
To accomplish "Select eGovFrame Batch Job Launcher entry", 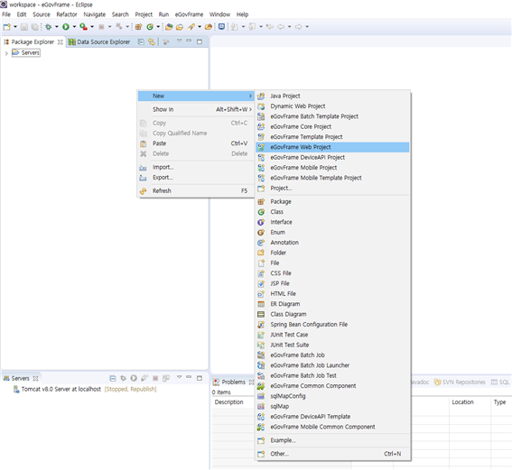I will (x=332, y=365).
